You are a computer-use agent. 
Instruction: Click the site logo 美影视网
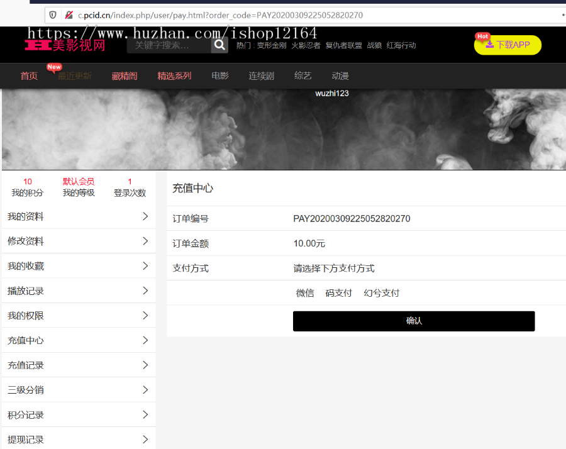pos(65,45)
